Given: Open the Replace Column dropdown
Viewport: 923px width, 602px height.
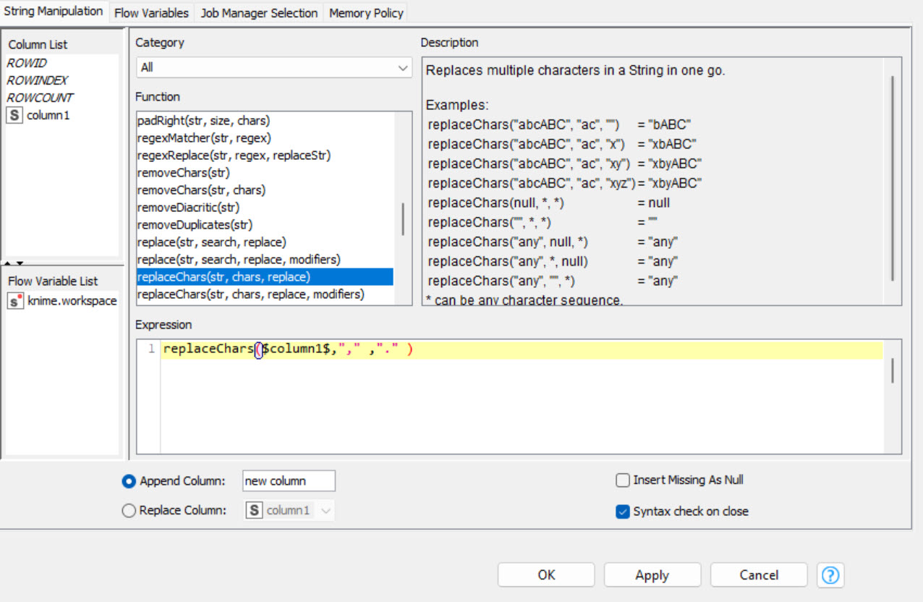Looking at the screenshot, I should [x=326, y=510].
